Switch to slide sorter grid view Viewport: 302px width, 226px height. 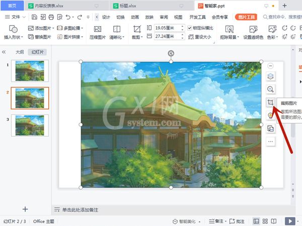[265, 221]
